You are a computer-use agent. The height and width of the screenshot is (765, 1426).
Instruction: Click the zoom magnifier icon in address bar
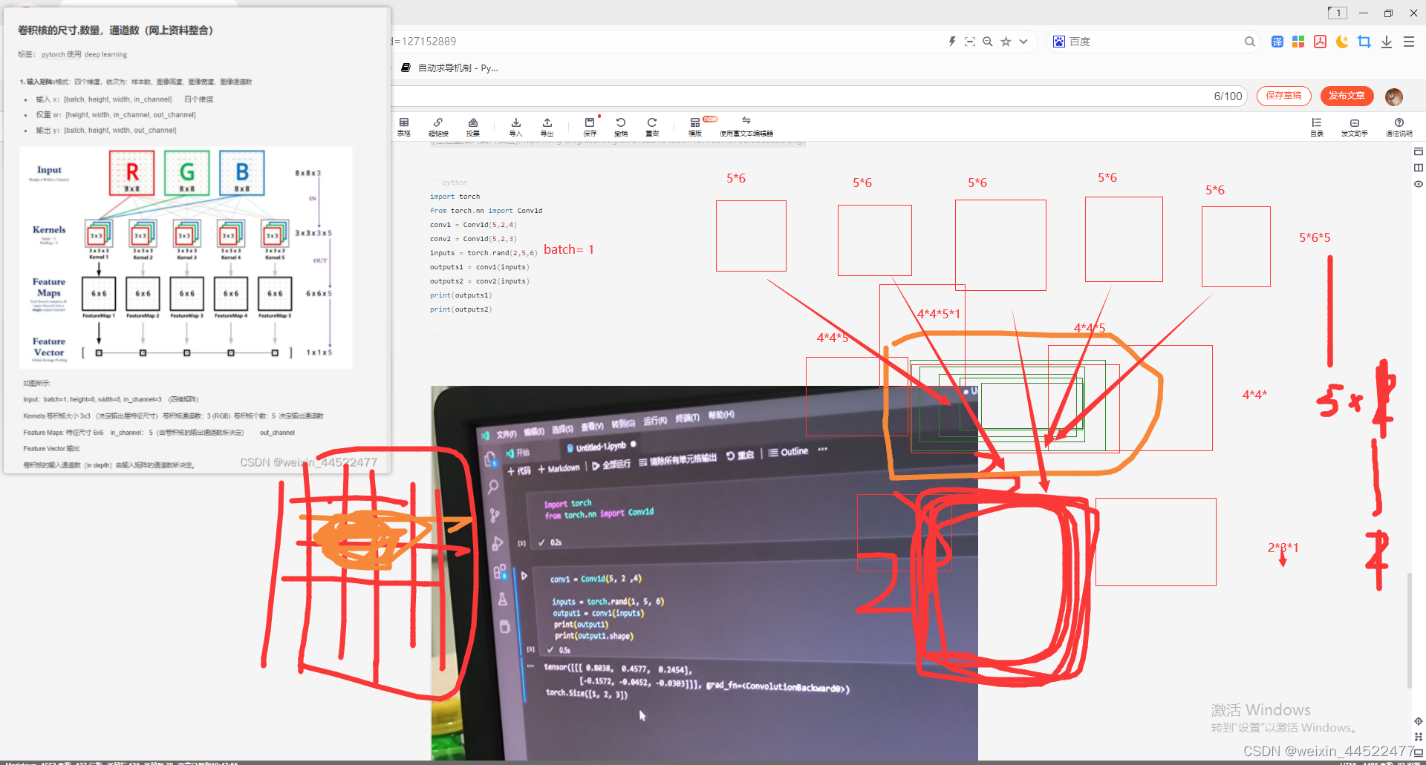coord(988,42)
